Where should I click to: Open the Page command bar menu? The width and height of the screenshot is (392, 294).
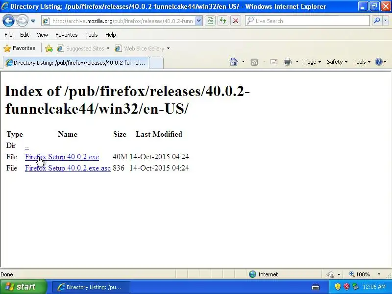313,62
